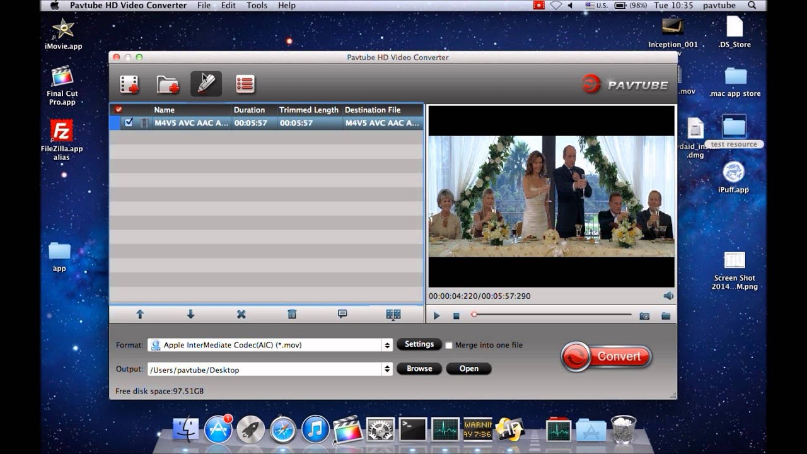Open the conversion task list icon
The height and width of the screenshot is (454, 807).
(245, 84)
